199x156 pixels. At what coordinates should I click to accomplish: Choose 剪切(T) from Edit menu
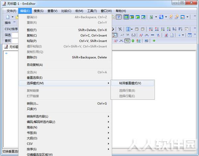[65, 30]
